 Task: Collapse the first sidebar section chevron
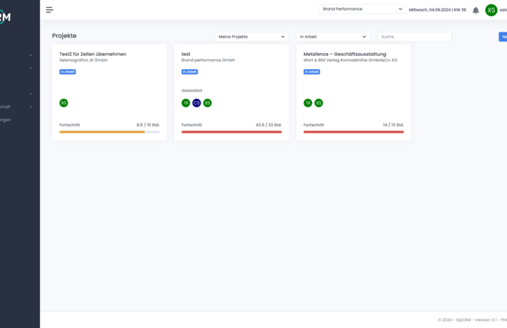pos(31,55)
